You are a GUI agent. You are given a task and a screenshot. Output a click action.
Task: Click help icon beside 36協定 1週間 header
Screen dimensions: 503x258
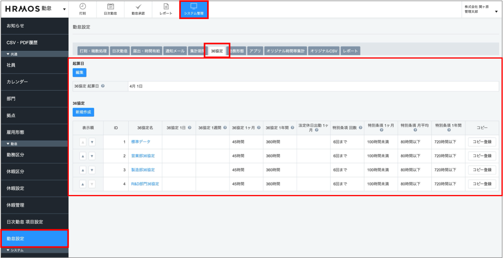click(225, 128)
